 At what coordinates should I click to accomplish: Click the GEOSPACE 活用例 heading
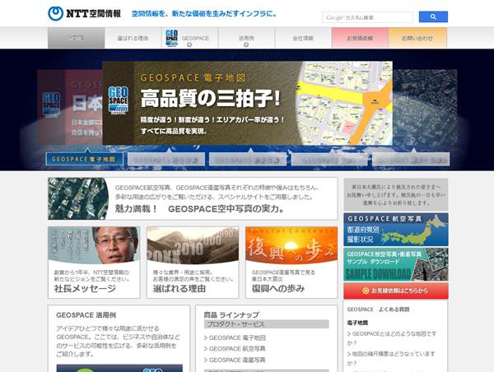tap(86, 315)
